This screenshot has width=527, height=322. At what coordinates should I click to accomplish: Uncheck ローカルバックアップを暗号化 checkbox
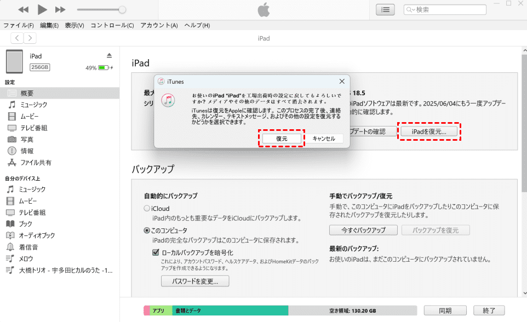pyautogui.click(x=156, y=252)
